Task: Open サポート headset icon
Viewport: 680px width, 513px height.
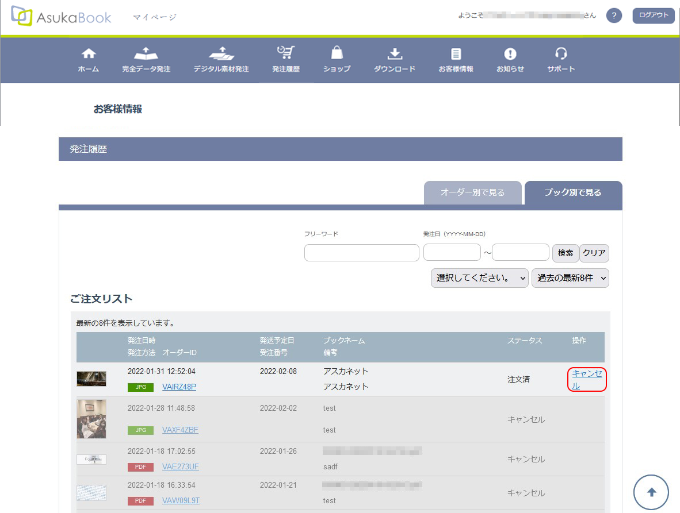Action: (x=561, y=54)
